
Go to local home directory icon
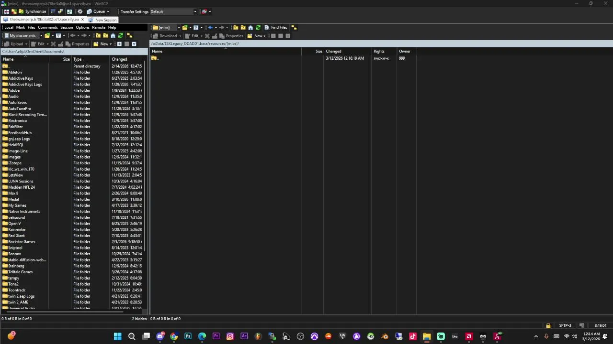[x=113, y=36]
